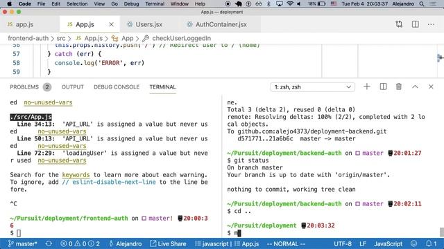This screenshot has width=444, height=249.
Task: Click the Alejandro account in status bar
Action: (x=126, y=243)
